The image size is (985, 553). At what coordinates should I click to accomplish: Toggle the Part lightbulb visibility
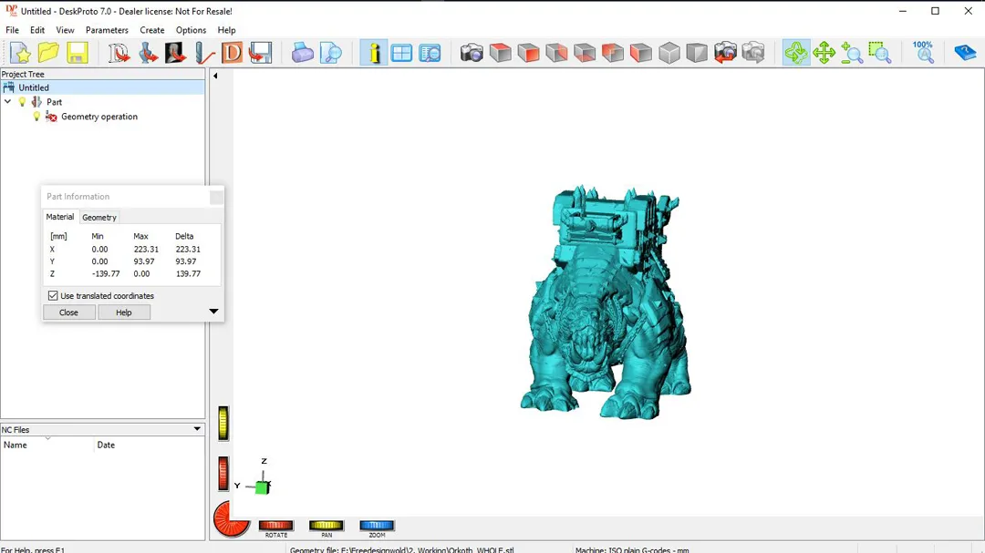pos(22,102)
